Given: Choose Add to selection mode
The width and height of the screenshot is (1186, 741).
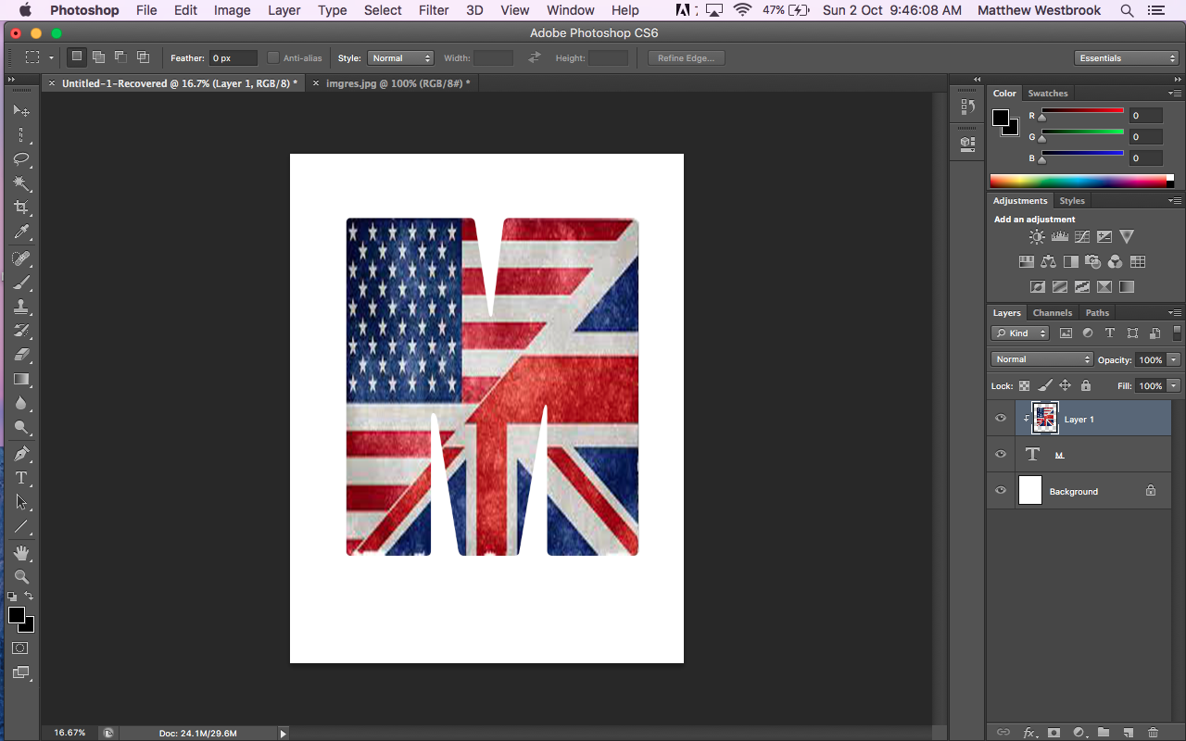Looking at the screenshot, I should pos(98,57).
